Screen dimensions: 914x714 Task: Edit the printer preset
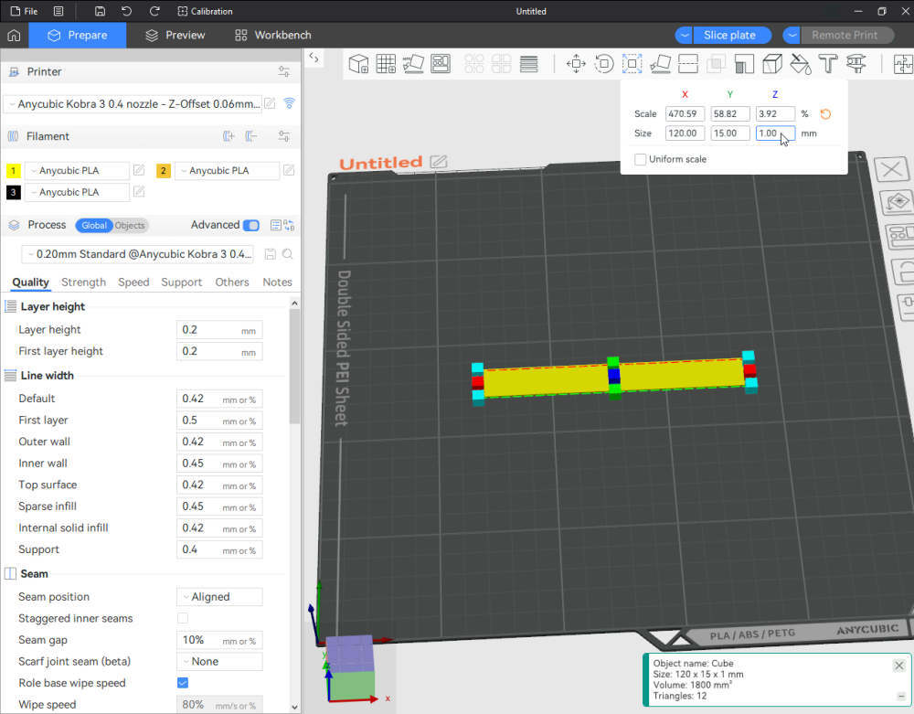pyautogui.click(x=270, y=103)
